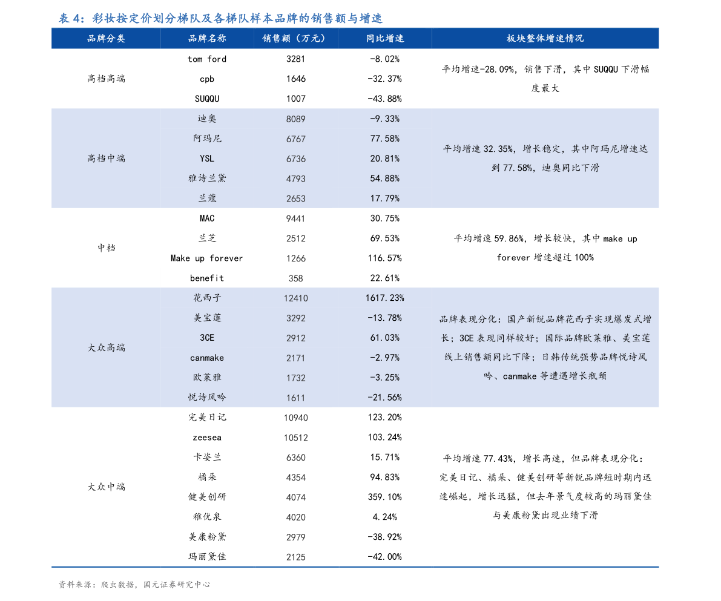The width and height of the screenshot is (721, 601).
Task: Click the 品牌分类 column header
Action: pos(106,39)
